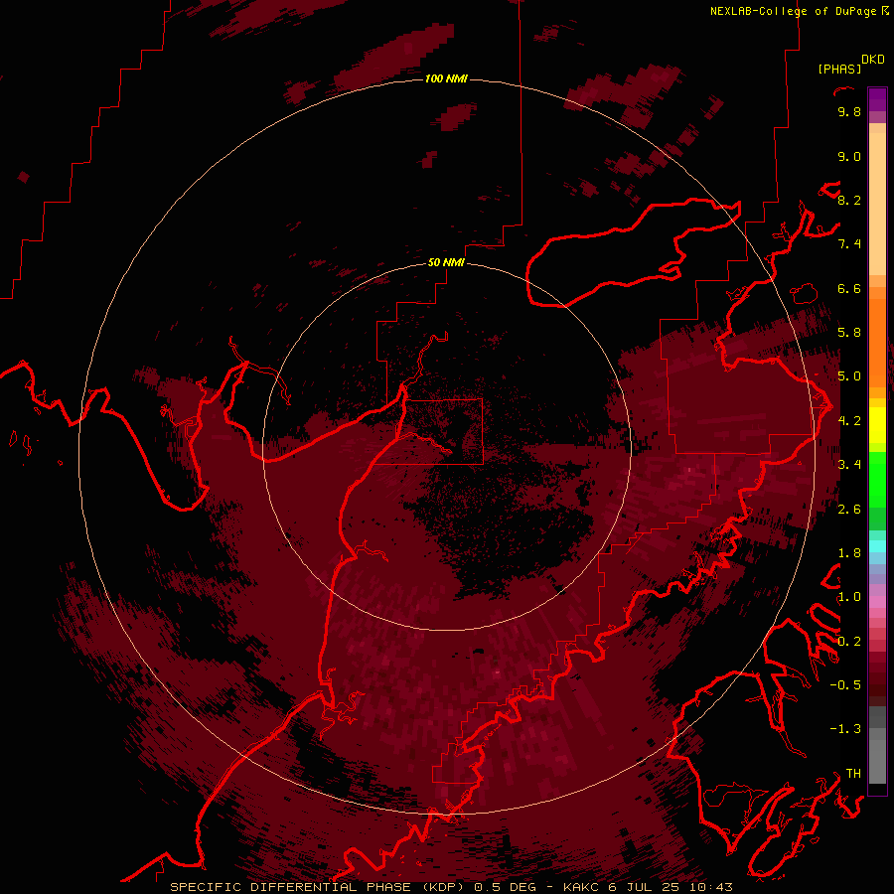Screen dimensions: 894x894
Task: Click the NEXLAB-College of DuPage credit text
Action: (794, 11)
